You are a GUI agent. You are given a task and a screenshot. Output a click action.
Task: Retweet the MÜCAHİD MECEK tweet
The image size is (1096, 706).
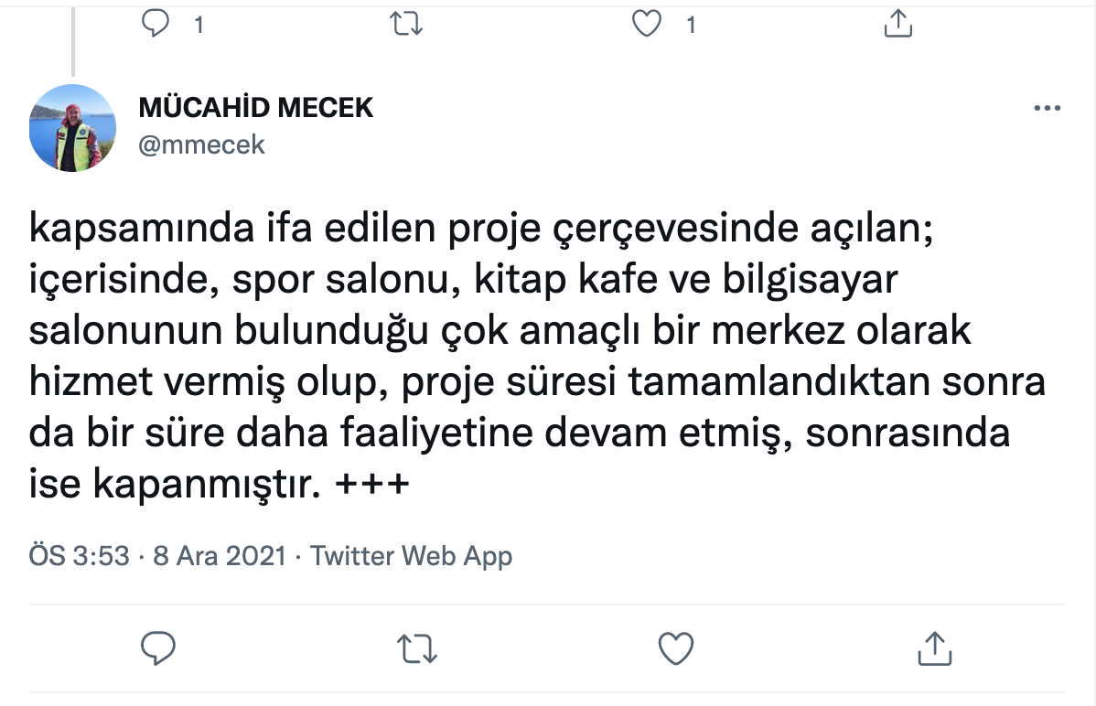(x=418, y=648)
